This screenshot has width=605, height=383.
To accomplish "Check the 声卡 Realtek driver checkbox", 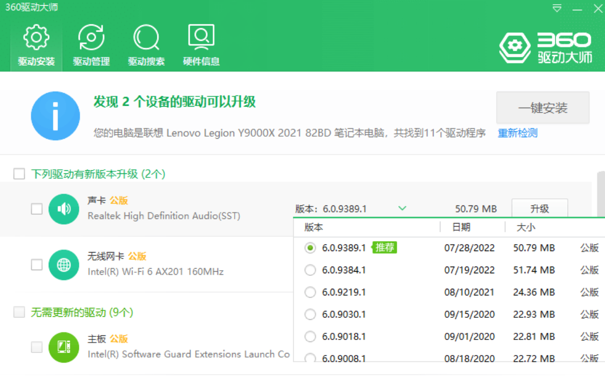I will pyautogui.click(x=37, y=209).
